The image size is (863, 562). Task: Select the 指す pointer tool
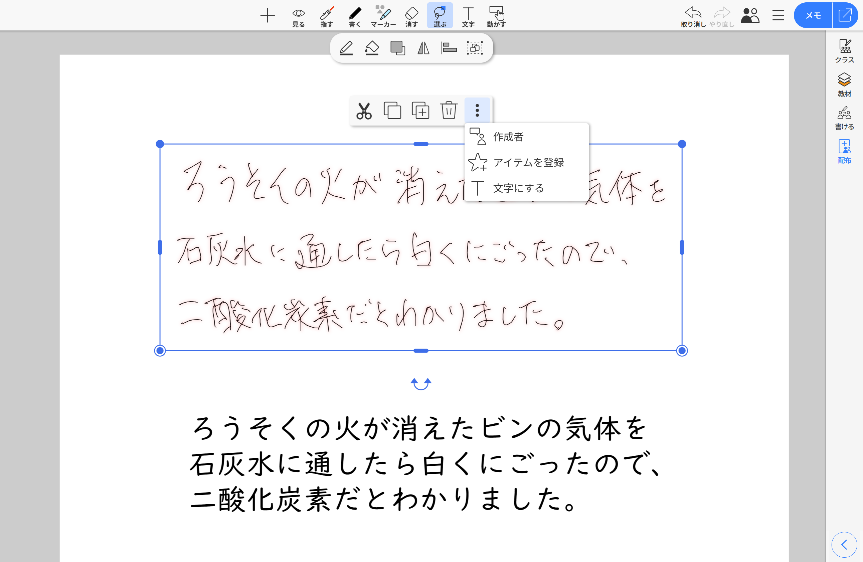pyautogui.click(x=326, y=17)
